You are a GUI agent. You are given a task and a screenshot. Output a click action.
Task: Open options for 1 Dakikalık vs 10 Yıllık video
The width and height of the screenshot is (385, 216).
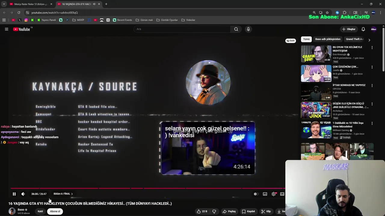pos(372,123)
